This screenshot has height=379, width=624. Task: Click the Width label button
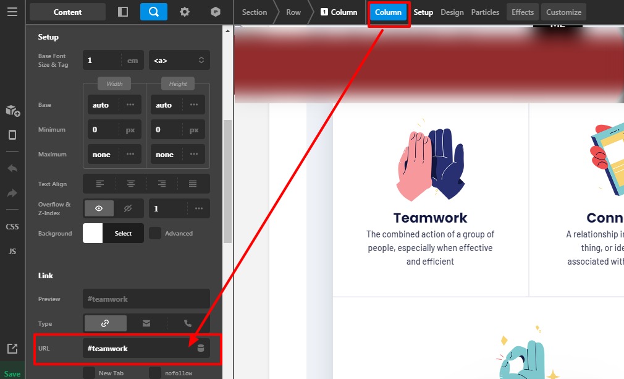pos(114,83)
